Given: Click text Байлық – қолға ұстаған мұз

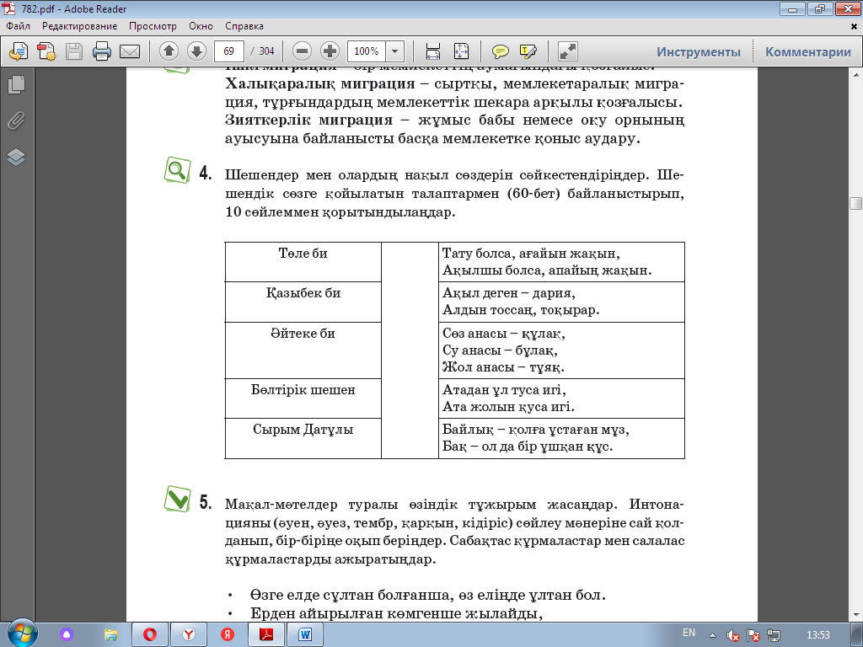Looking at the screenshot, I should click(x=535, y=430).
